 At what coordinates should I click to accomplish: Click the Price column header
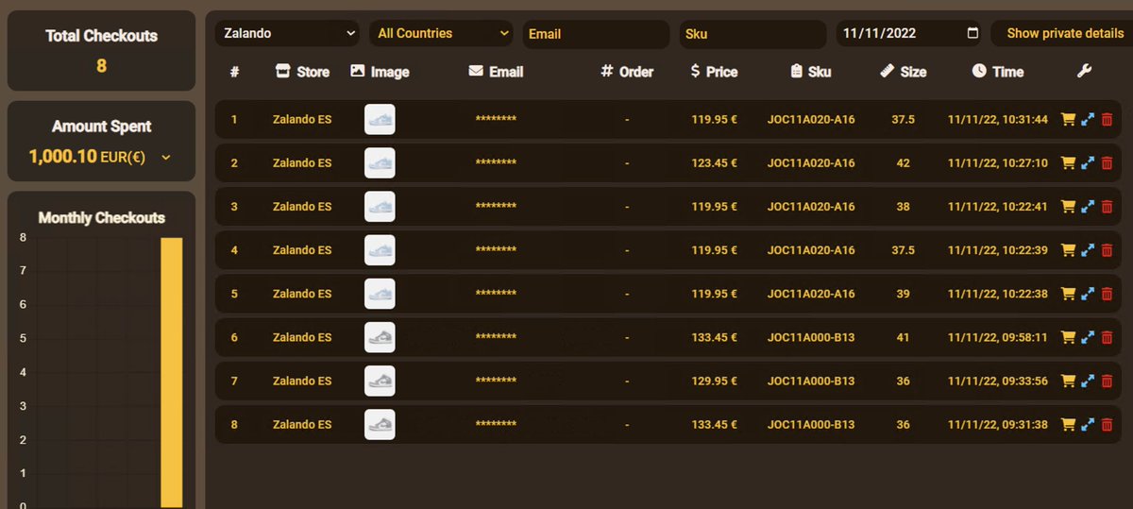click(714, 72)
